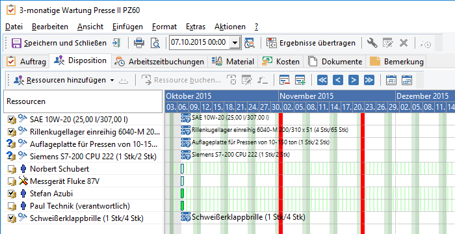Select Rillenkugellager einreihig 6040-M resource row
The height and width of the screenshot is (234, 455).
coord(83,132)
